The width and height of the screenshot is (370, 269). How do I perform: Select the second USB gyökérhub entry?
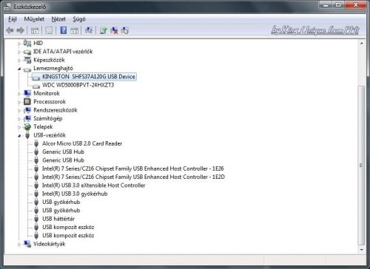pyautogui.click(x=61, y=211)
